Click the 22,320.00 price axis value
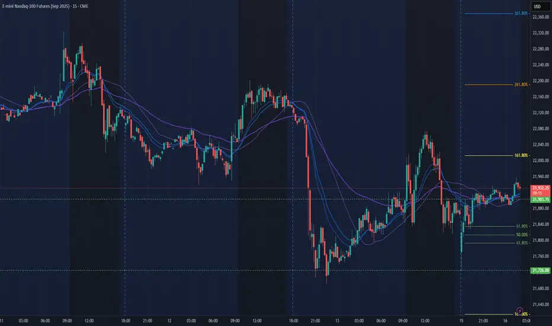The width and height of the screenshot is (552, 326). (541, 33)
